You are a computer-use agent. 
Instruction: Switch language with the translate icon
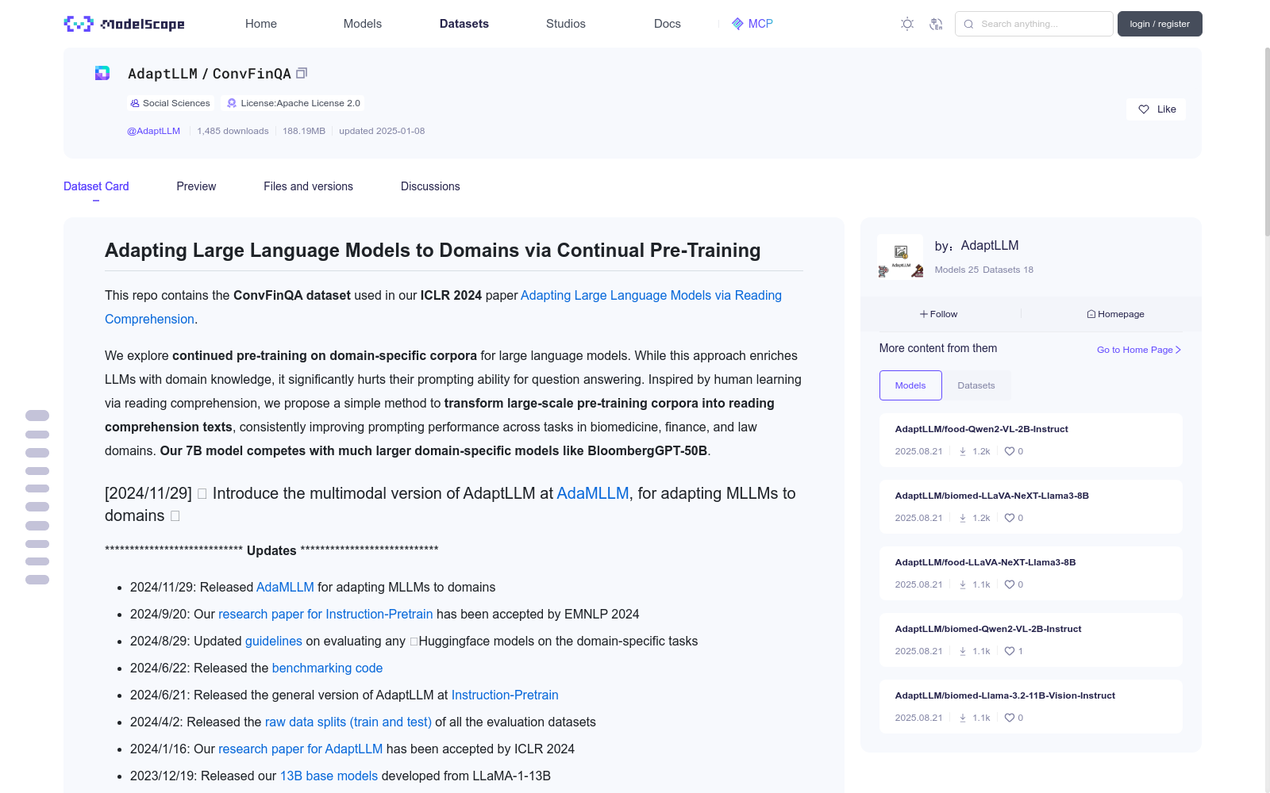point(936,24)
